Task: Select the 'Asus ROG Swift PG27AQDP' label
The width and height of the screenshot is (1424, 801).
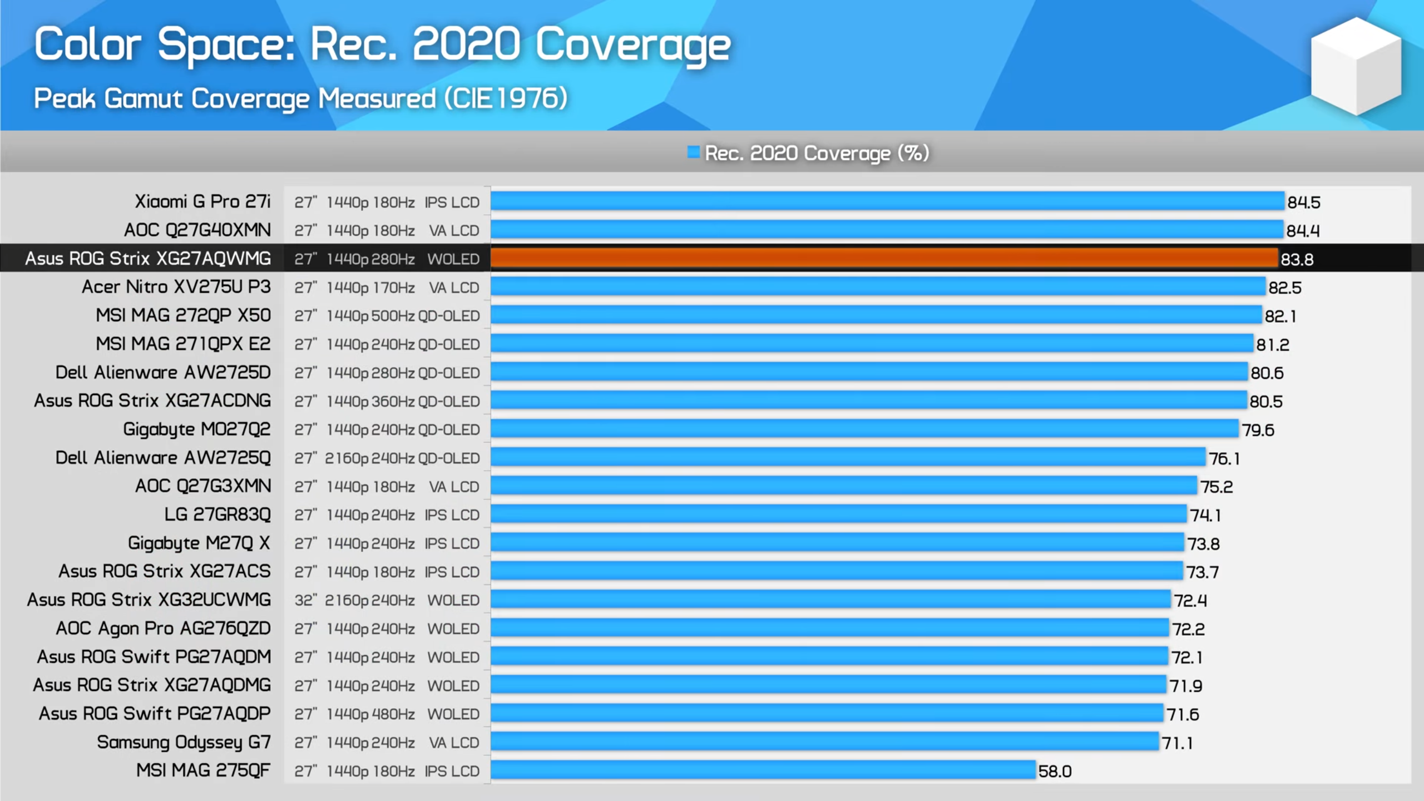Action: click(155, 714)
